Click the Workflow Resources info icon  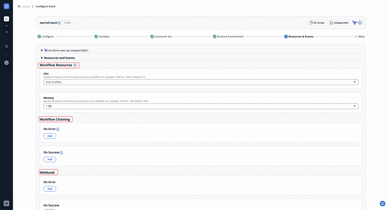pos(75,65)
